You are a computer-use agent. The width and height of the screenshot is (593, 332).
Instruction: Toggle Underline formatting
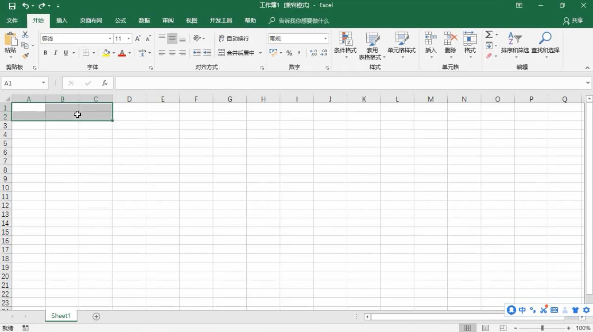pos(66,53)
